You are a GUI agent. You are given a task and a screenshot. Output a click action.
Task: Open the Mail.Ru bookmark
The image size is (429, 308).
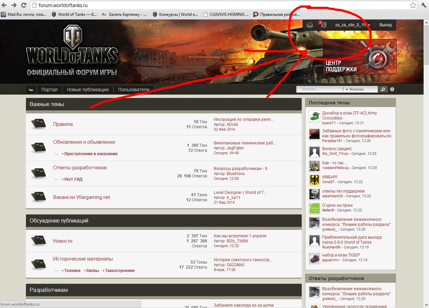pos(24,14)
